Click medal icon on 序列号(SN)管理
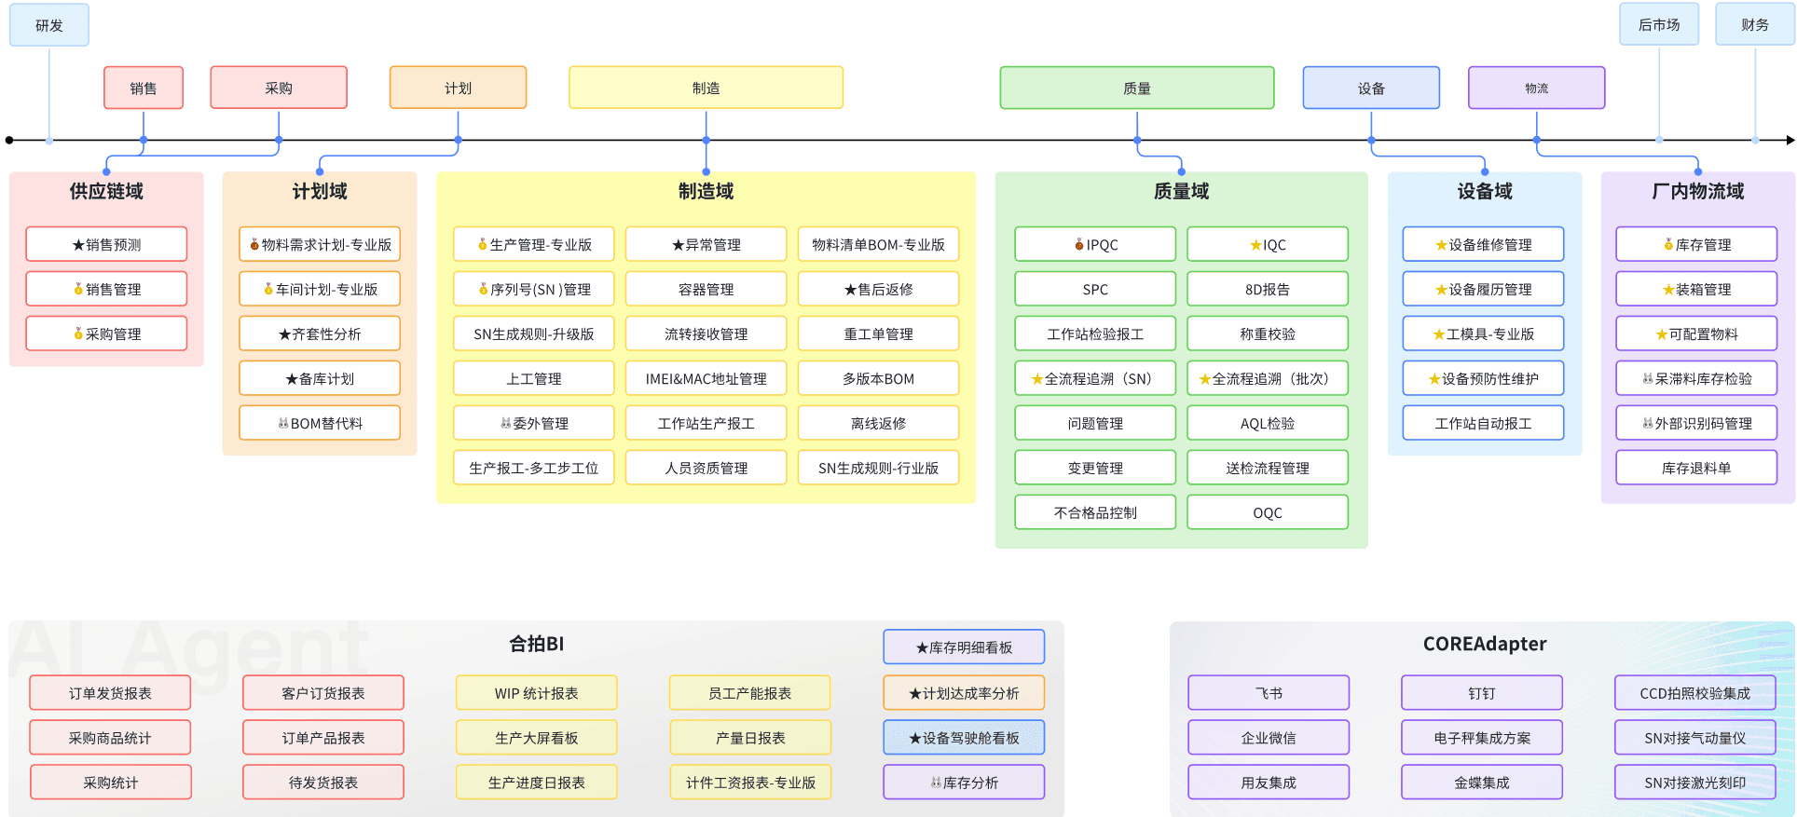Image resolution: width=1797 pixels, height=817 pixels. click(x=484, y=289)
